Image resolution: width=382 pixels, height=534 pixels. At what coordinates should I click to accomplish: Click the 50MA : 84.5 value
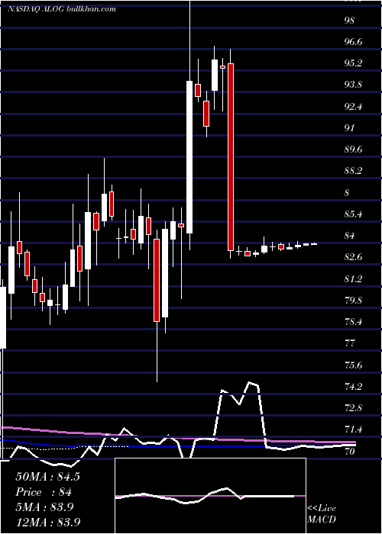click(47, 477)
